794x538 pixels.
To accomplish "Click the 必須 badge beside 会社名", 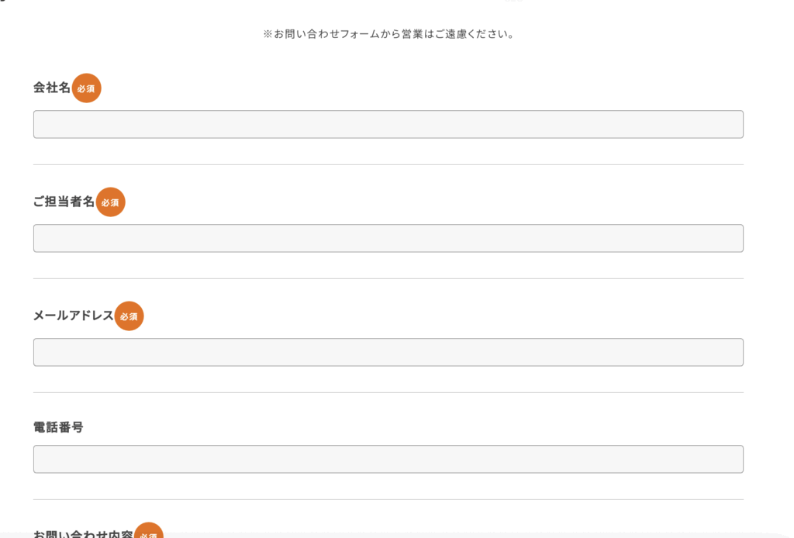I will tap(86, 88).
